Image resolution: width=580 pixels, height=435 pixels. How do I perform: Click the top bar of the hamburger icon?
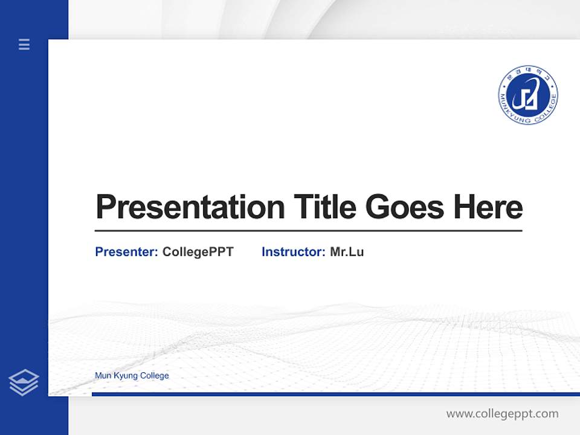tap(24, 41)
